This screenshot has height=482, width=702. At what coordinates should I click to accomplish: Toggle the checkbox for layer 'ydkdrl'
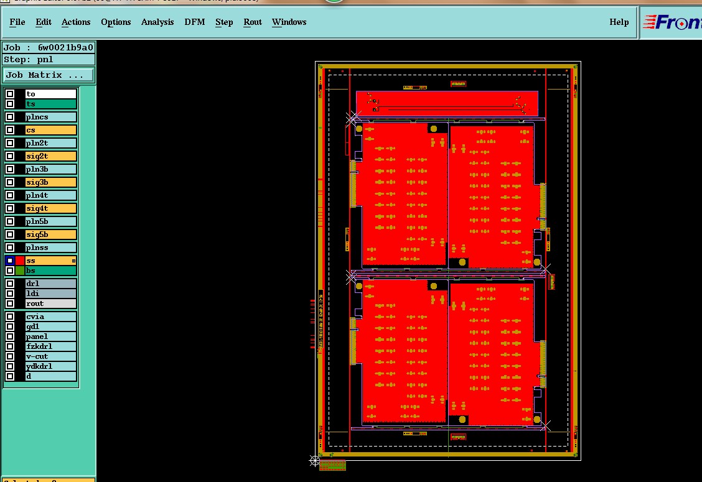pos(10,366)
